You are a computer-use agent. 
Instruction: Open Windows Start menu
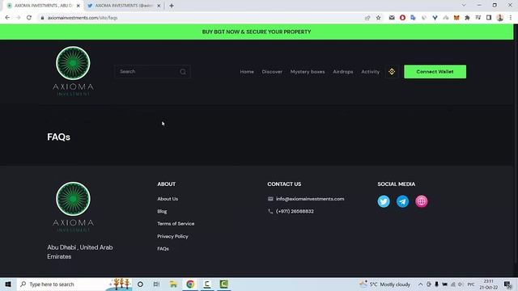(8, 284)
